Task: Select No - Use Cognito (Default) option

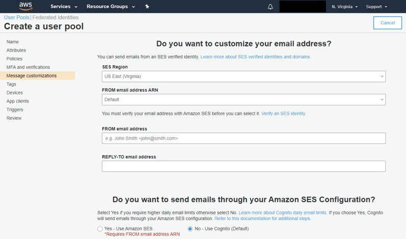Action: click(x=190, y=229)
